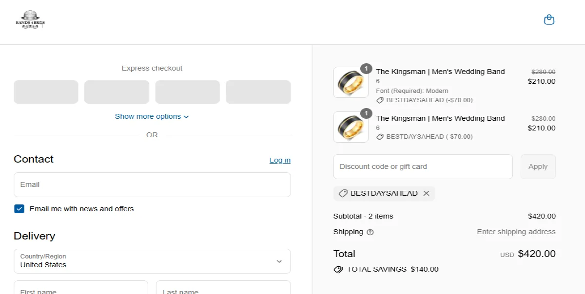Select the first express checkout option

pyautogui.click(x=46, y=92)
